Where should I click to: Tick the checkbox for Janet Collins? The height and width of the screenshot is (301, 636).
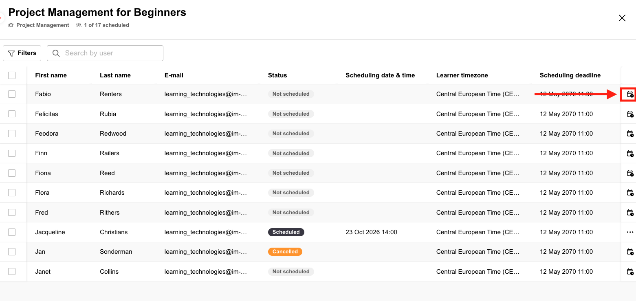pyautogui.click(x=12, y=272)
